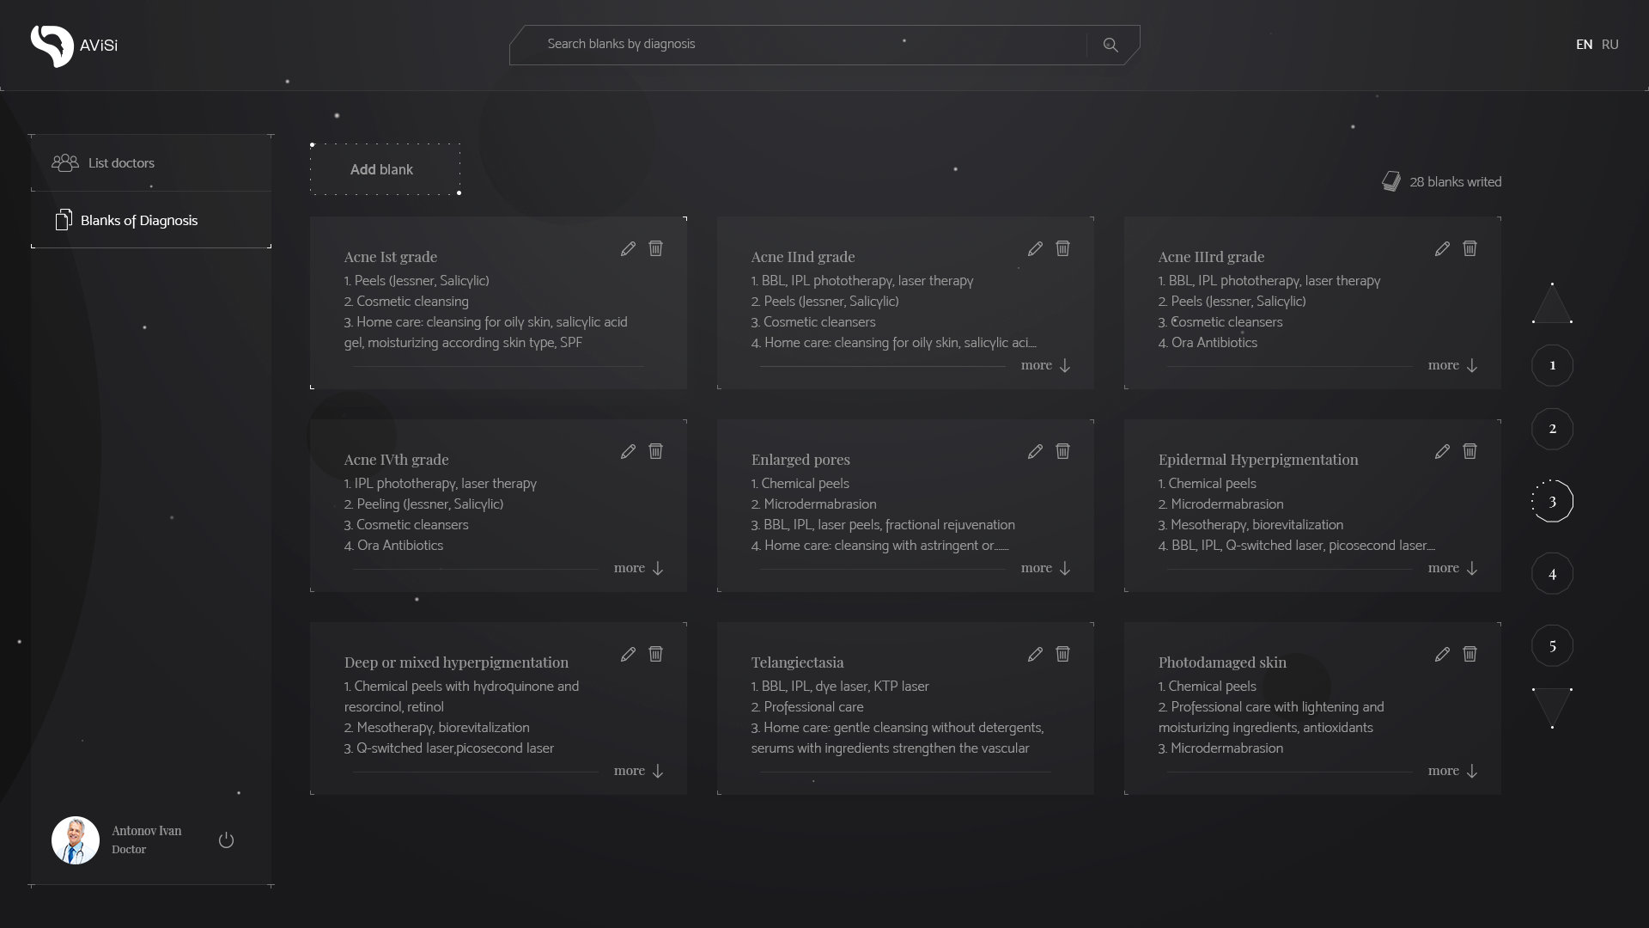Switch language to RU
This screenshot has height=928, width=1649.
pyautogui.click(x=1610, y=45)
